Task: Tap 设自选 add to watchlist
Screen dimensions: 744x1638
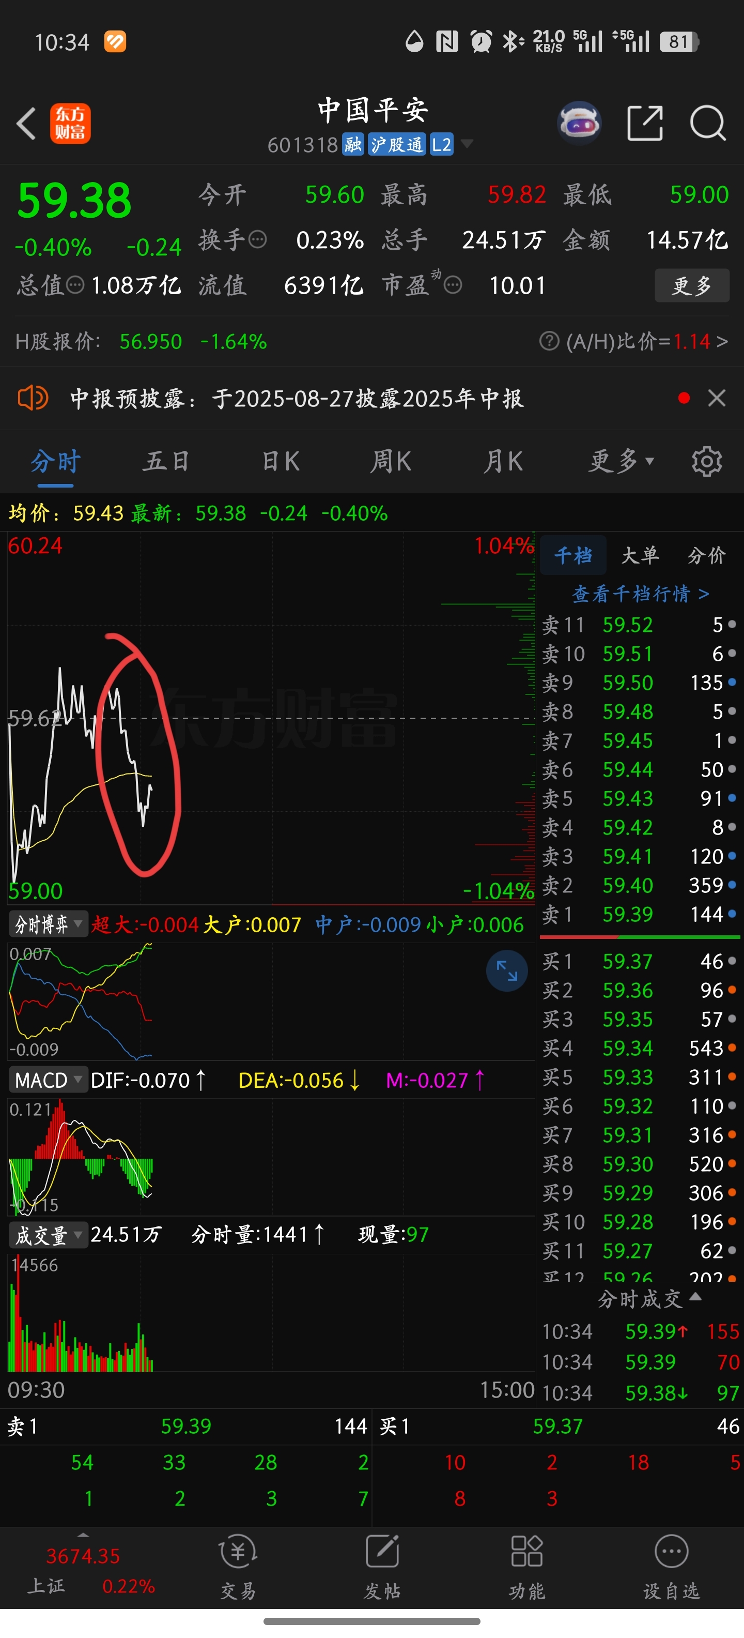Action: pyautogui.click(x=671, y=1567)
